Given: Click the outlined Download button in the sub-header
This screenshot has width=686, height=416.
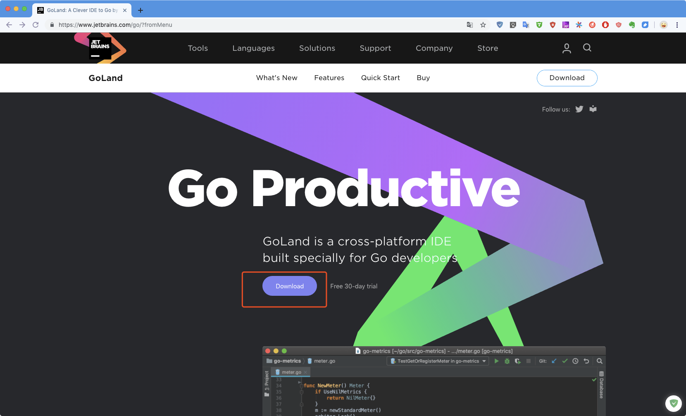Looking at the screenshot, I should click(567, 78).
